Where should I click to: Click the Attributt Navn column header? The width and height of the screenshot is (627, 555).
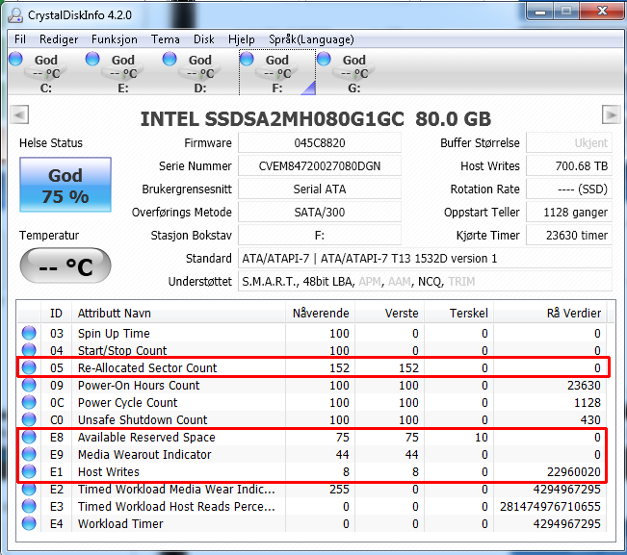pyautogui.click(x=179, y=313)
